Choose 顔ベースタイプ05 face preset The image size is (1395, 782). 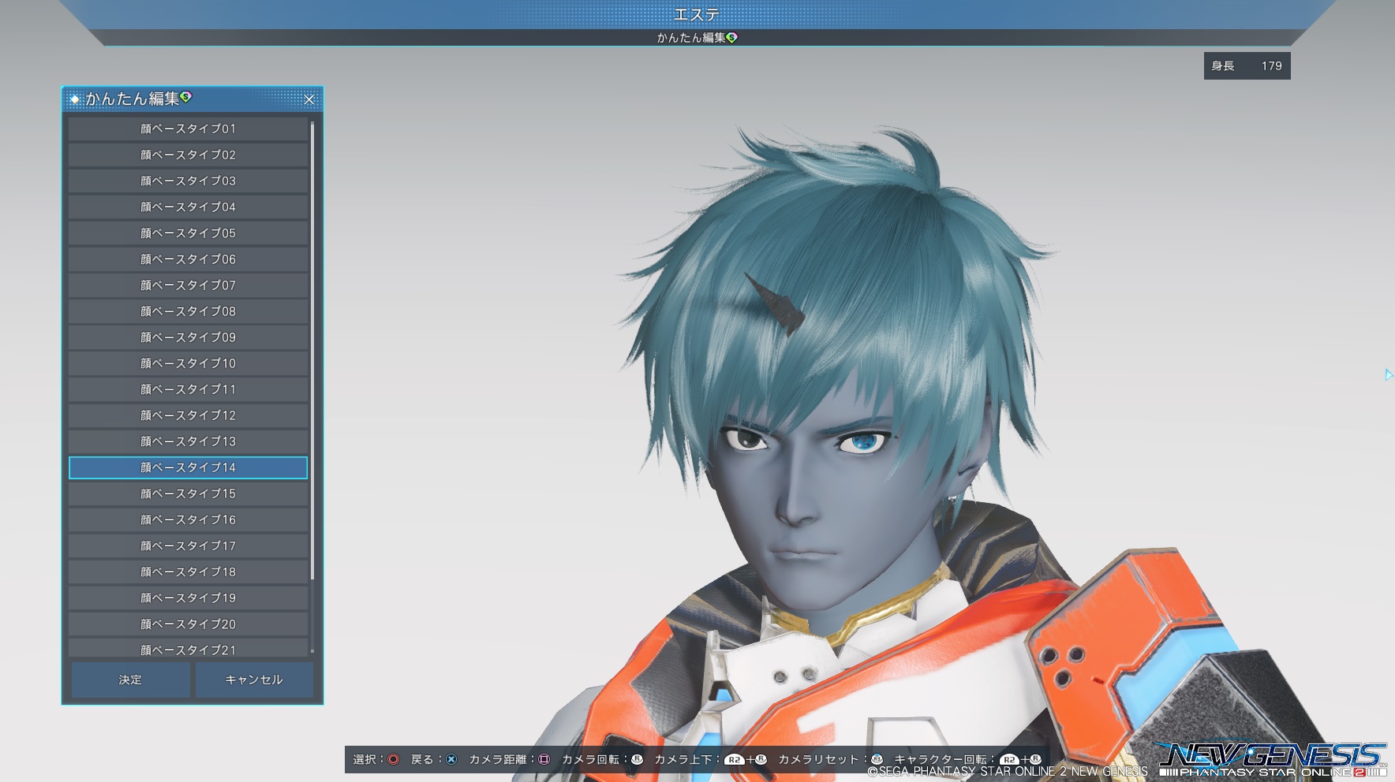tap(188, 233)
